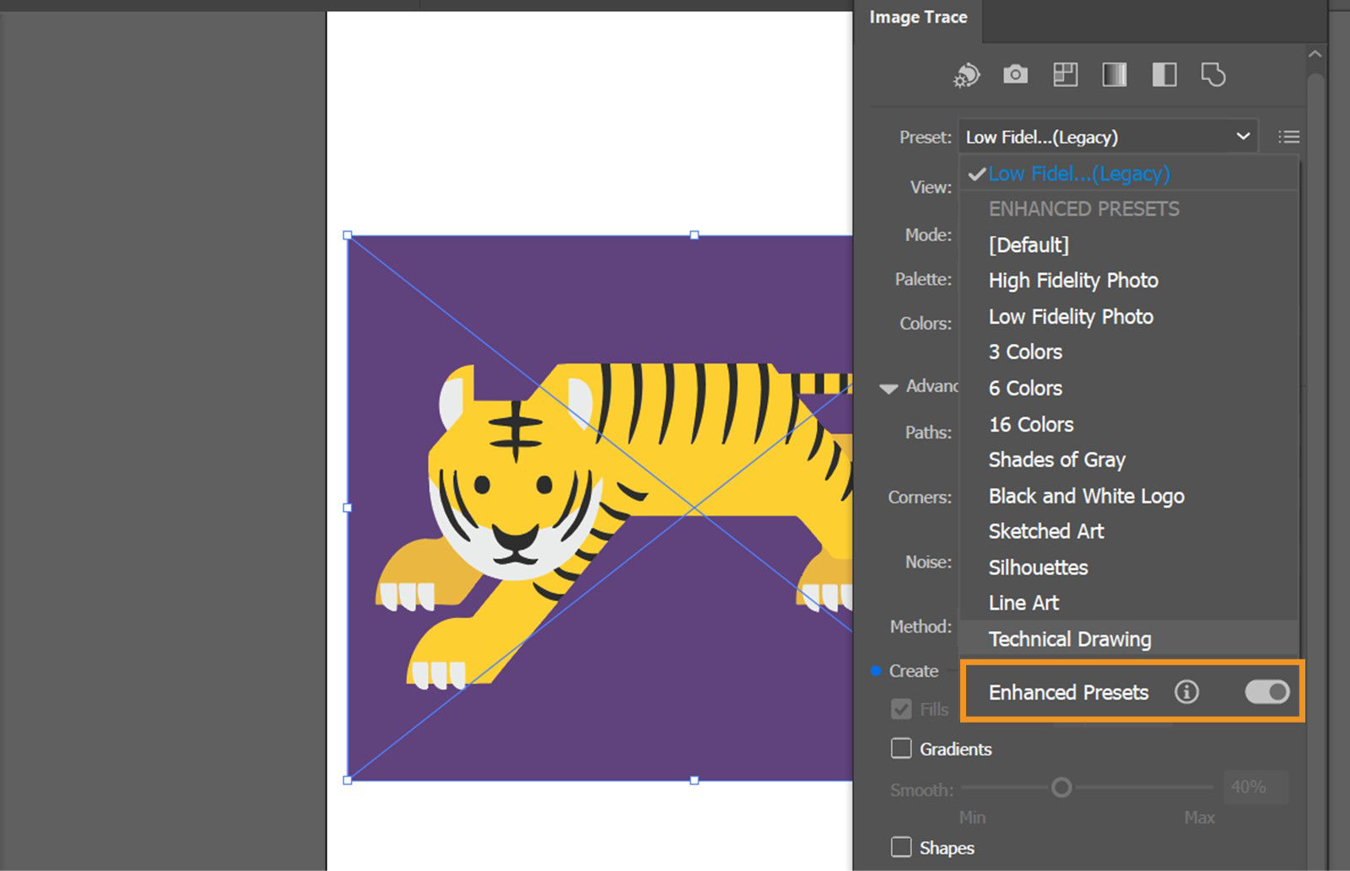
Task: Select the Low Color preset icon
Action: [1065, 75]
